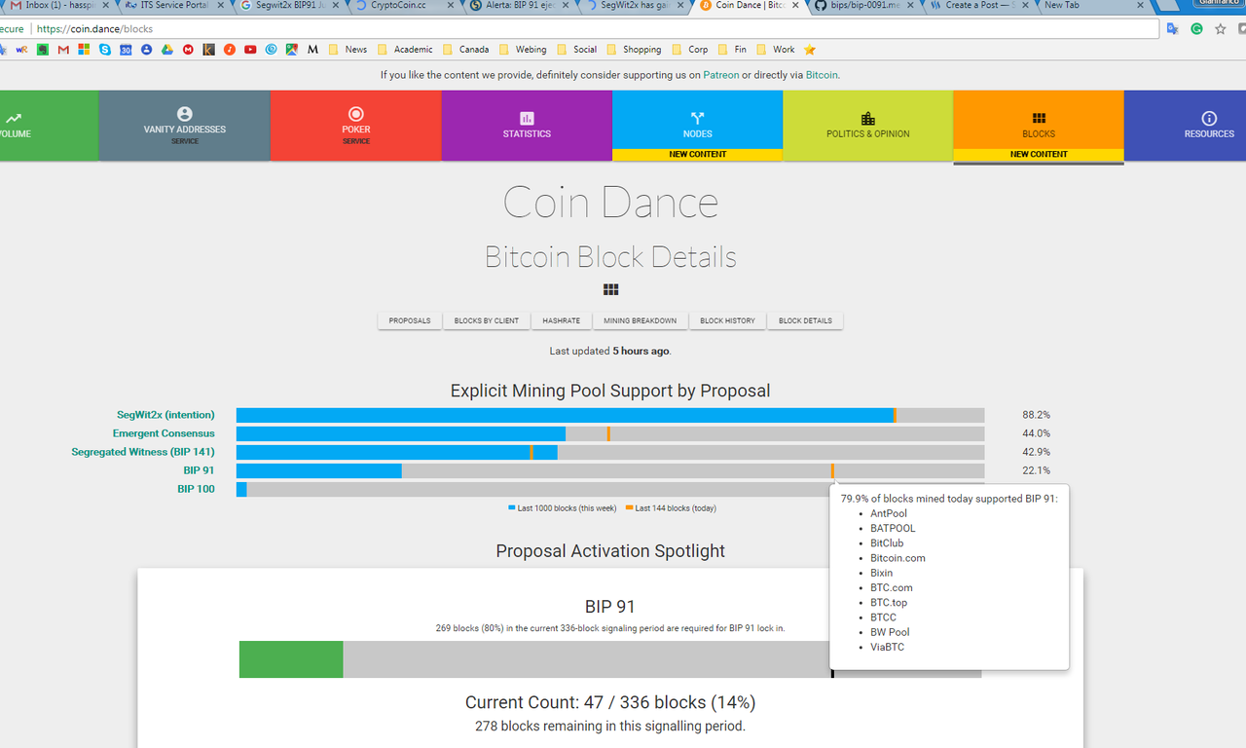
Task: Switch to the Segwit2x BIP91 Google tab
Action: [x=288, y=6]
